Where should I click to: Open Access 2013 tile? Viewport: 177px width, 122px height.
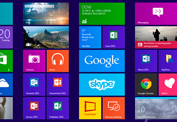[x=34, y=108]
